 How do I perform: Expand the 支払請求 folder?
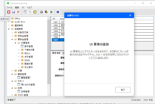click(x=19, y=67)
